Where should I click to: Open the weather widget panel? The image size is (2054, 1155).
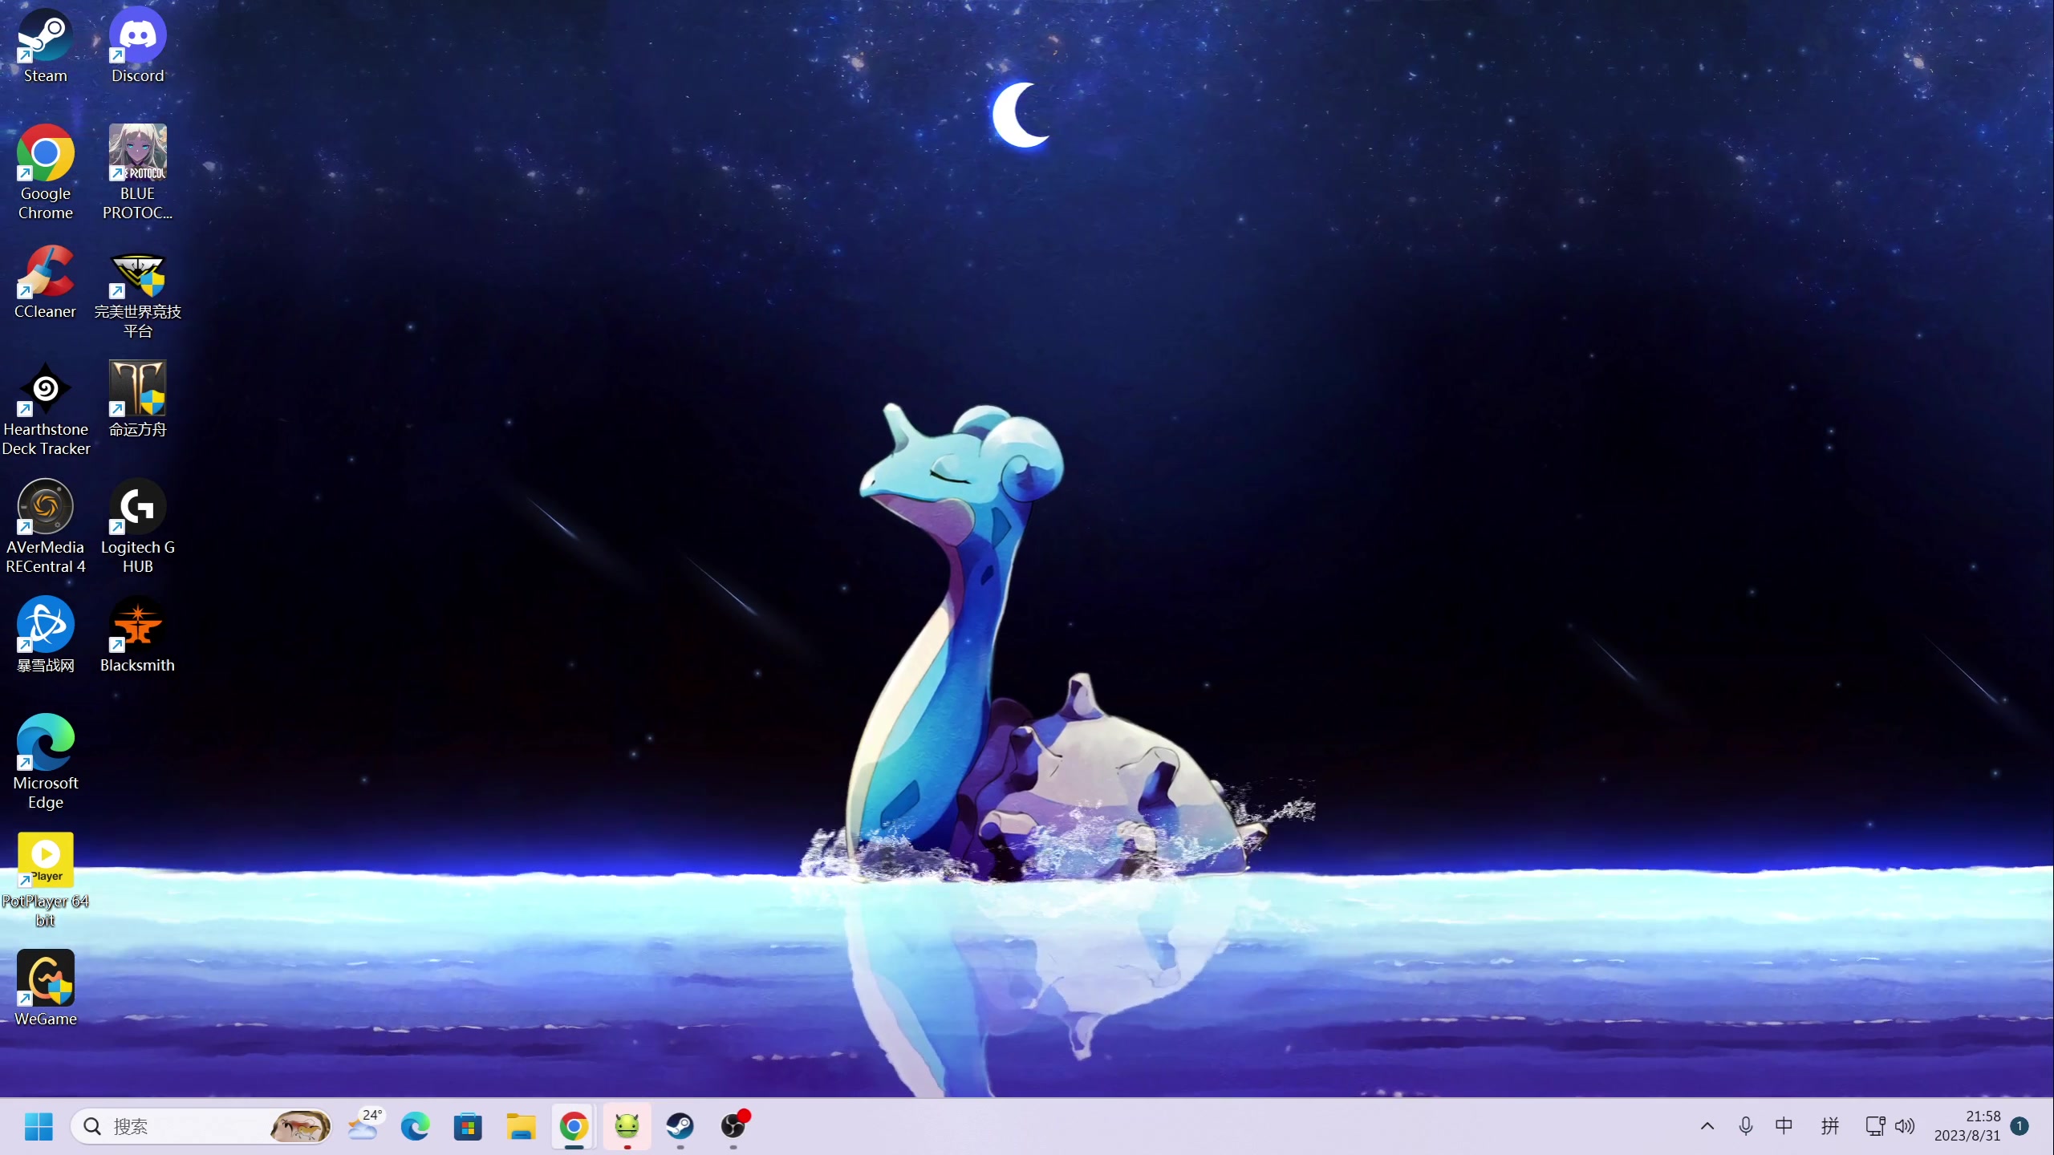365,1126
